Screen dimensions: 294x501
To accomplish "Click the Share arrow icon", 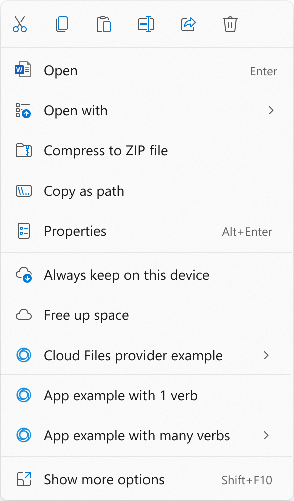I will coord(188,24).
